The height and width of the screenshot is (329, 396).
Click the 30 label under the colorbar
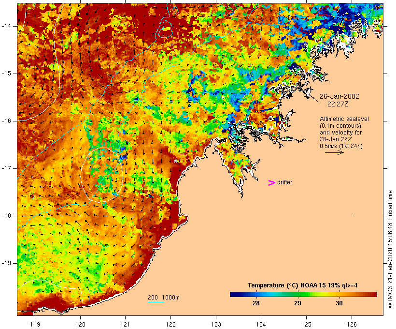pos(339,303)
